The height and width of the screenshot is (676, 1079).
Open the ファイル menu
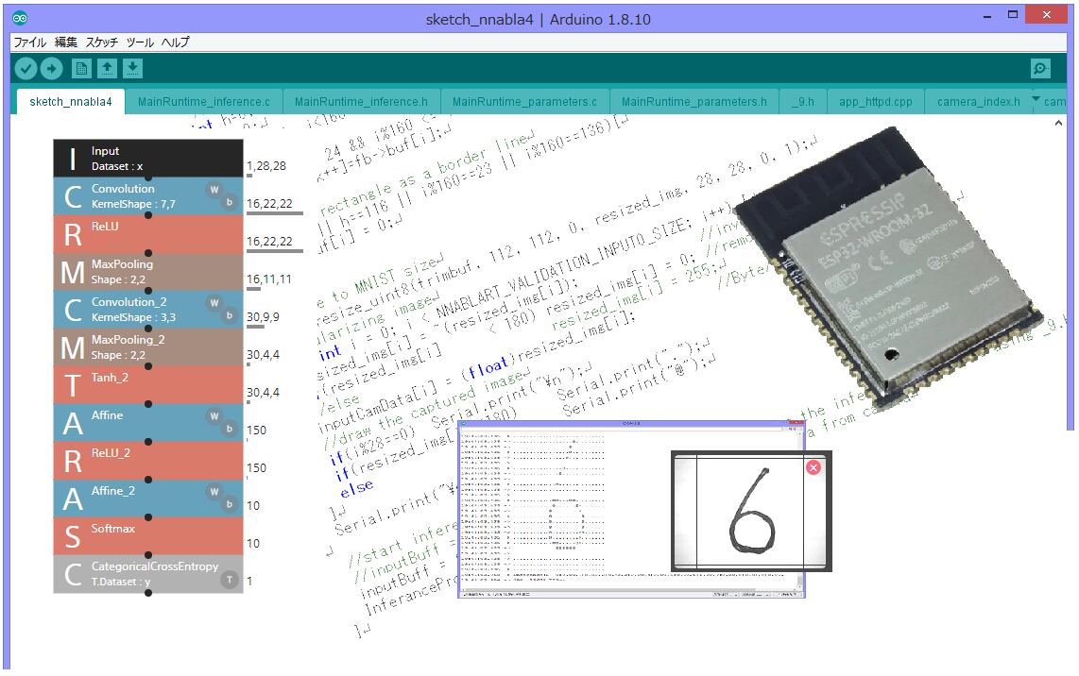(30, 42)
